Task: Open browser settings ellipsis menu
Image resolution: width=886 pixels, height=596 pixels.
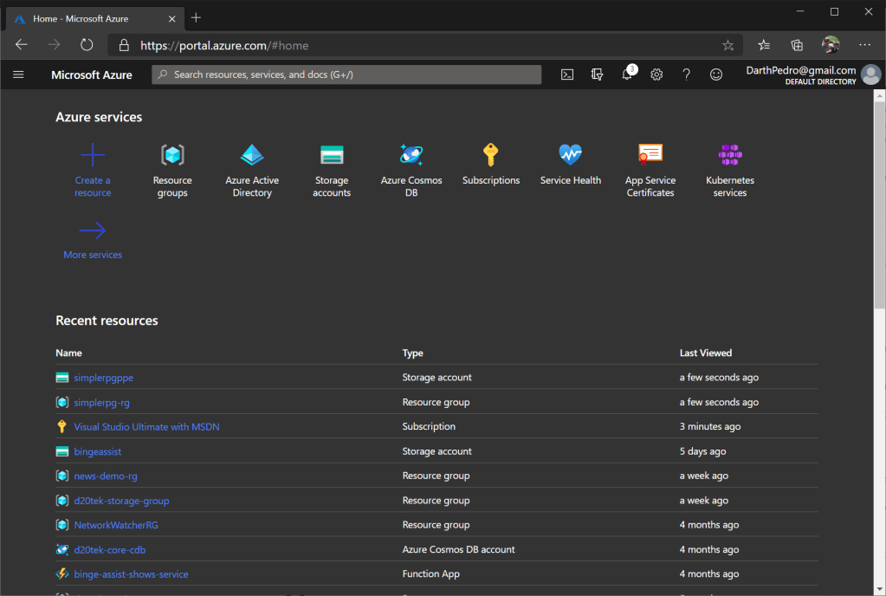Action: pos(864,45)
